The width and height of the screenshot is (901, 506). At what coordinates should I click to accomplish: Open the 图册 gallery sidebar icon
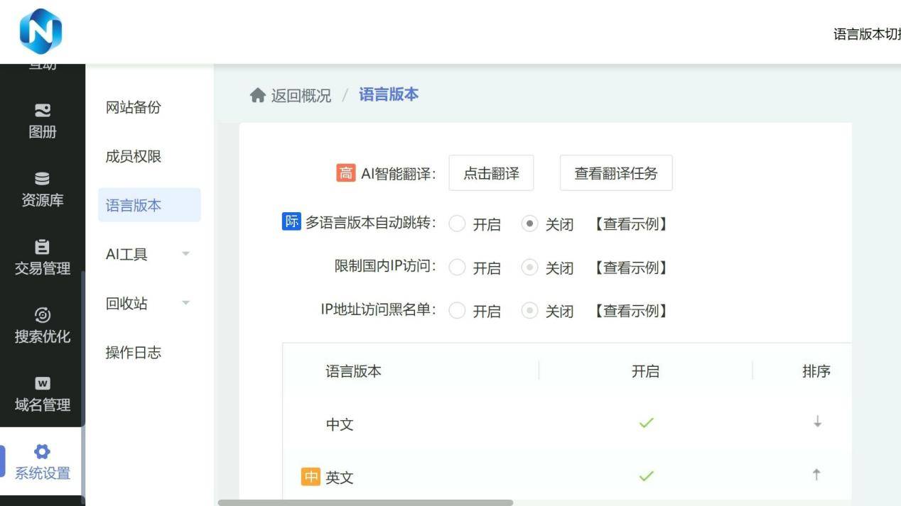[x=43, y=111]
